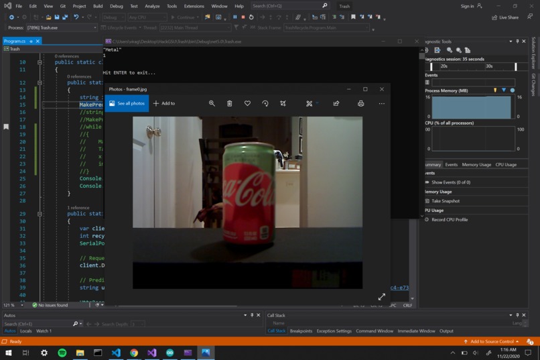Expand photo to fullscreen with arrow icon

coord(382,296)
